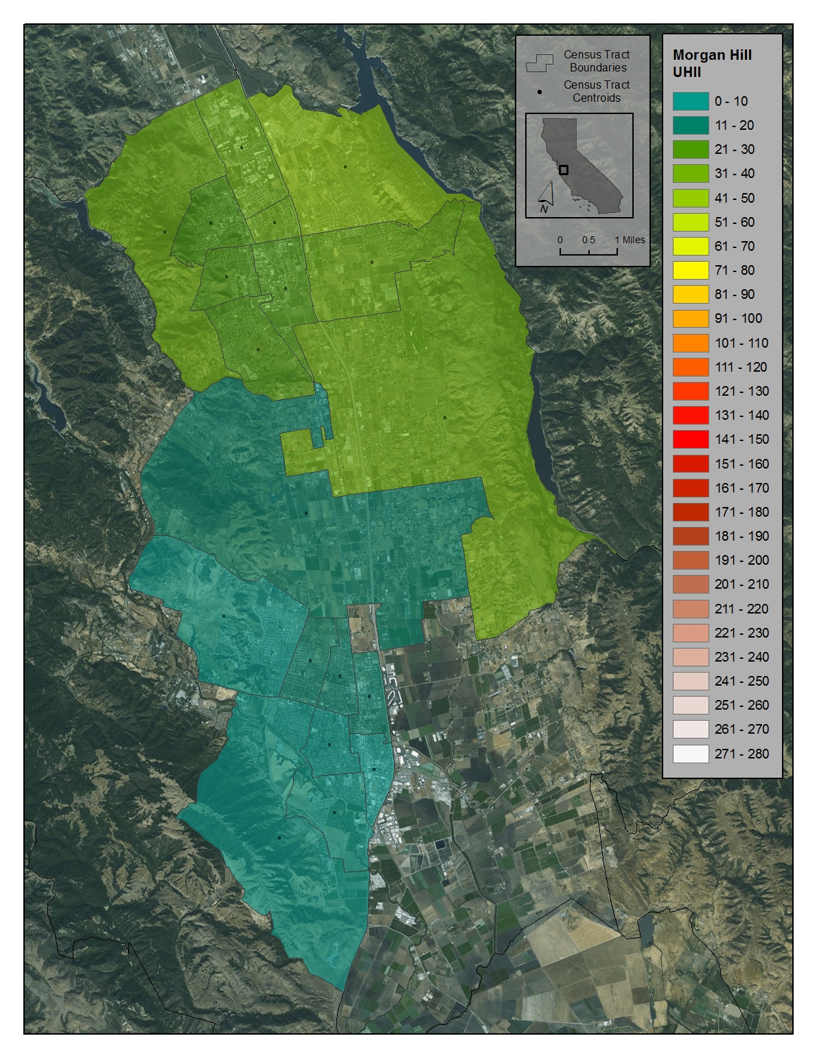The width and height of the screenshot is (817, 1058).
Task: Click the '0 - 10' legend label text
Action: 730,101
